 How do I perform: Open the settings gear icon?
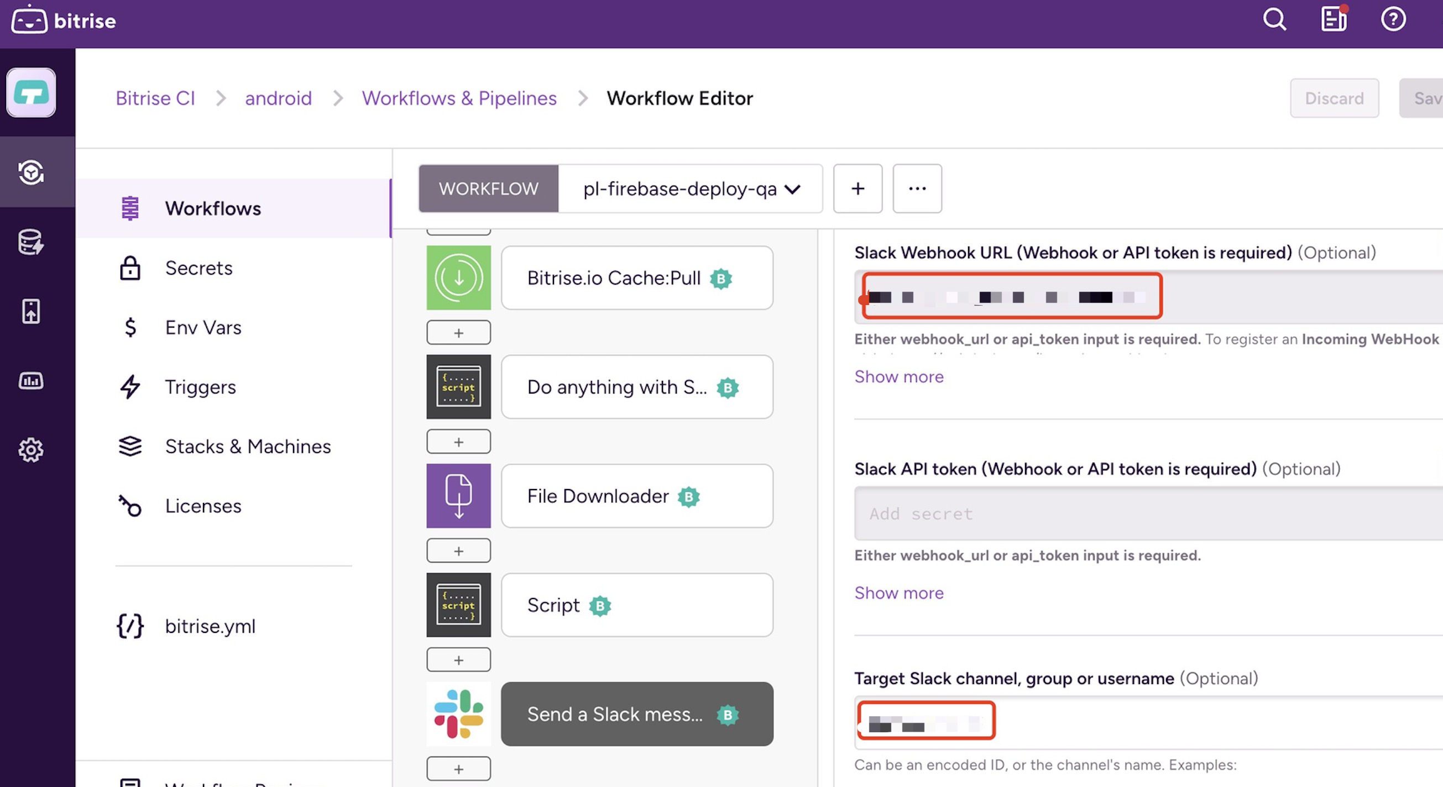click(32, 450)
